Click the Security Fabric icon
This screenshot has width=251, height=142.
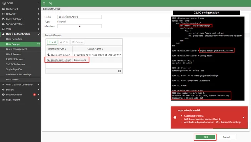pos(3,95)
